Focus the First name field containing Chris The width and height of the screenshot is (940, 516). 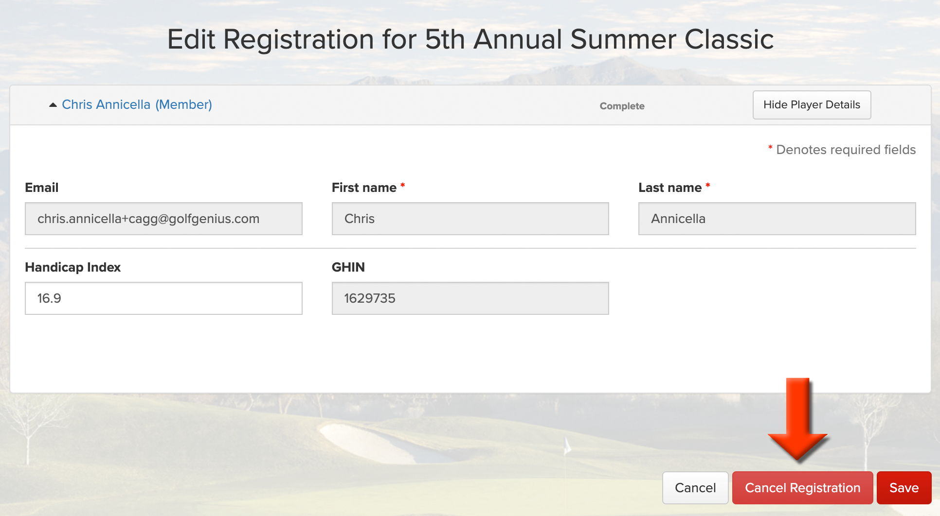(x=470, y=219)
